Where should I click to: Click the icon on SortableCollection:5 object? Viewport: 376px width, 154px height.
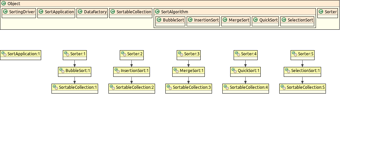(283, 87)
